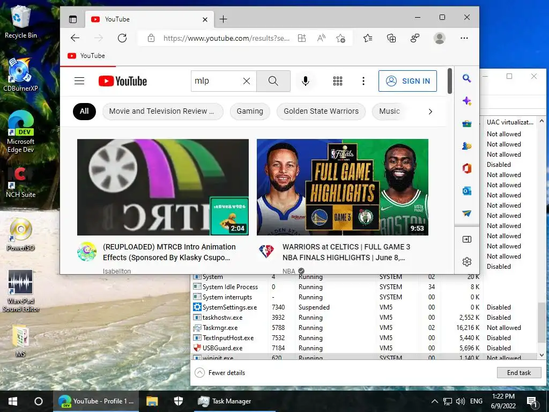Viewport: 549px width, 412px height.
Task: Open the Edge sidebar Games icon
Action: 467,146
